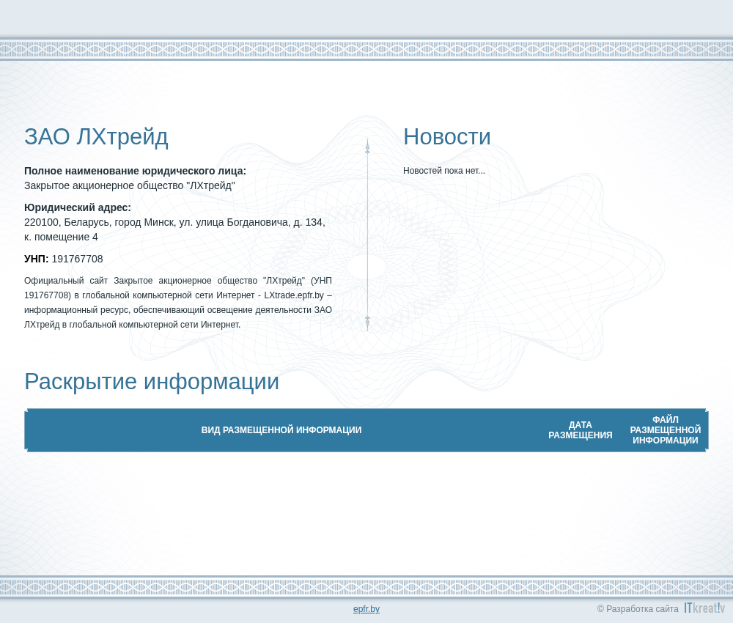Image resolution: width=733 pixels, height=623 pixels.
Task: Select the text 'Закрытое акционерное общество "ЛХтрейд"'
Action: 130,185
